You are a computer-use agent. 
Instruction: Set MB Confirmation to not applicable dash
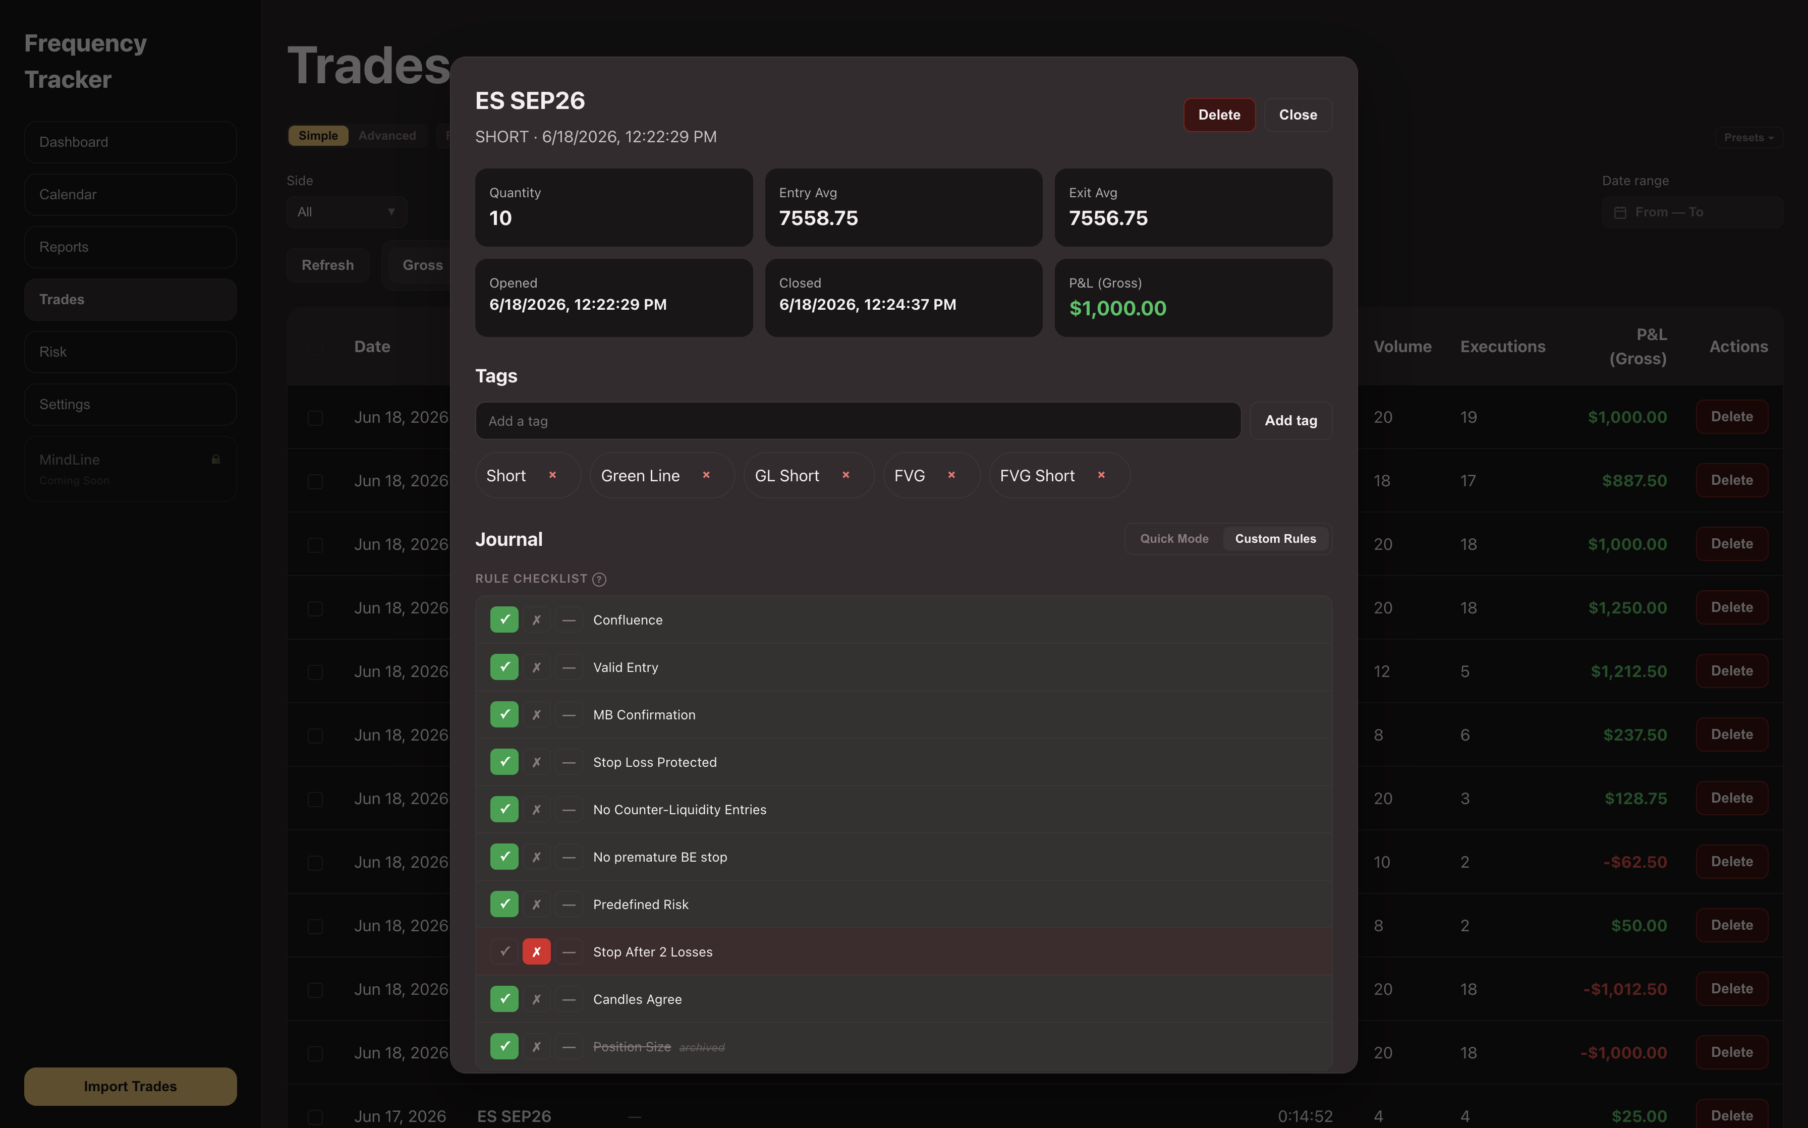[x=569, y=715]
